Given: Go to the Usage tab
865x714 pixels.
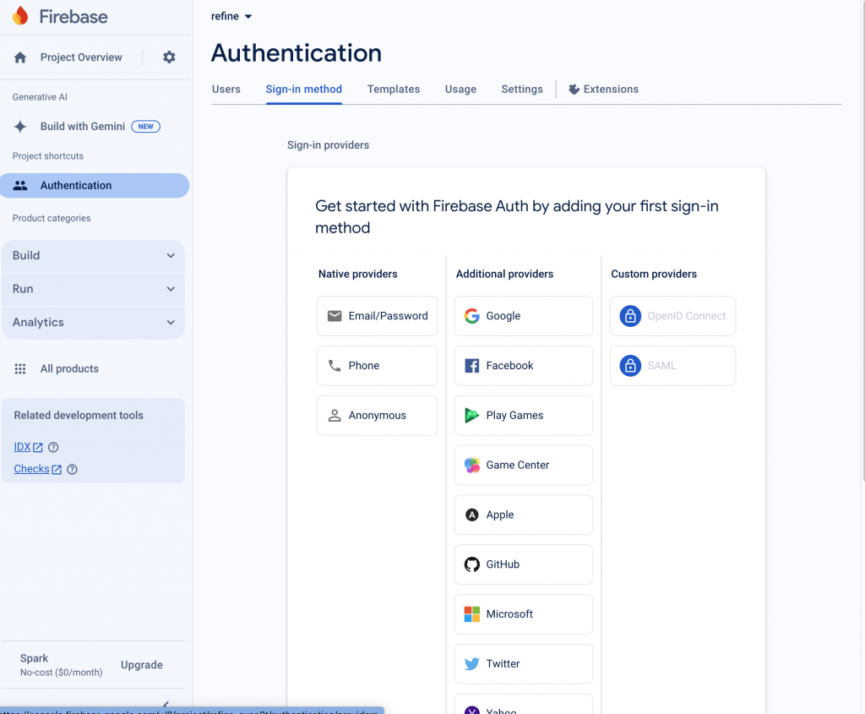Looking at the screenshot, I should (460, 89).
